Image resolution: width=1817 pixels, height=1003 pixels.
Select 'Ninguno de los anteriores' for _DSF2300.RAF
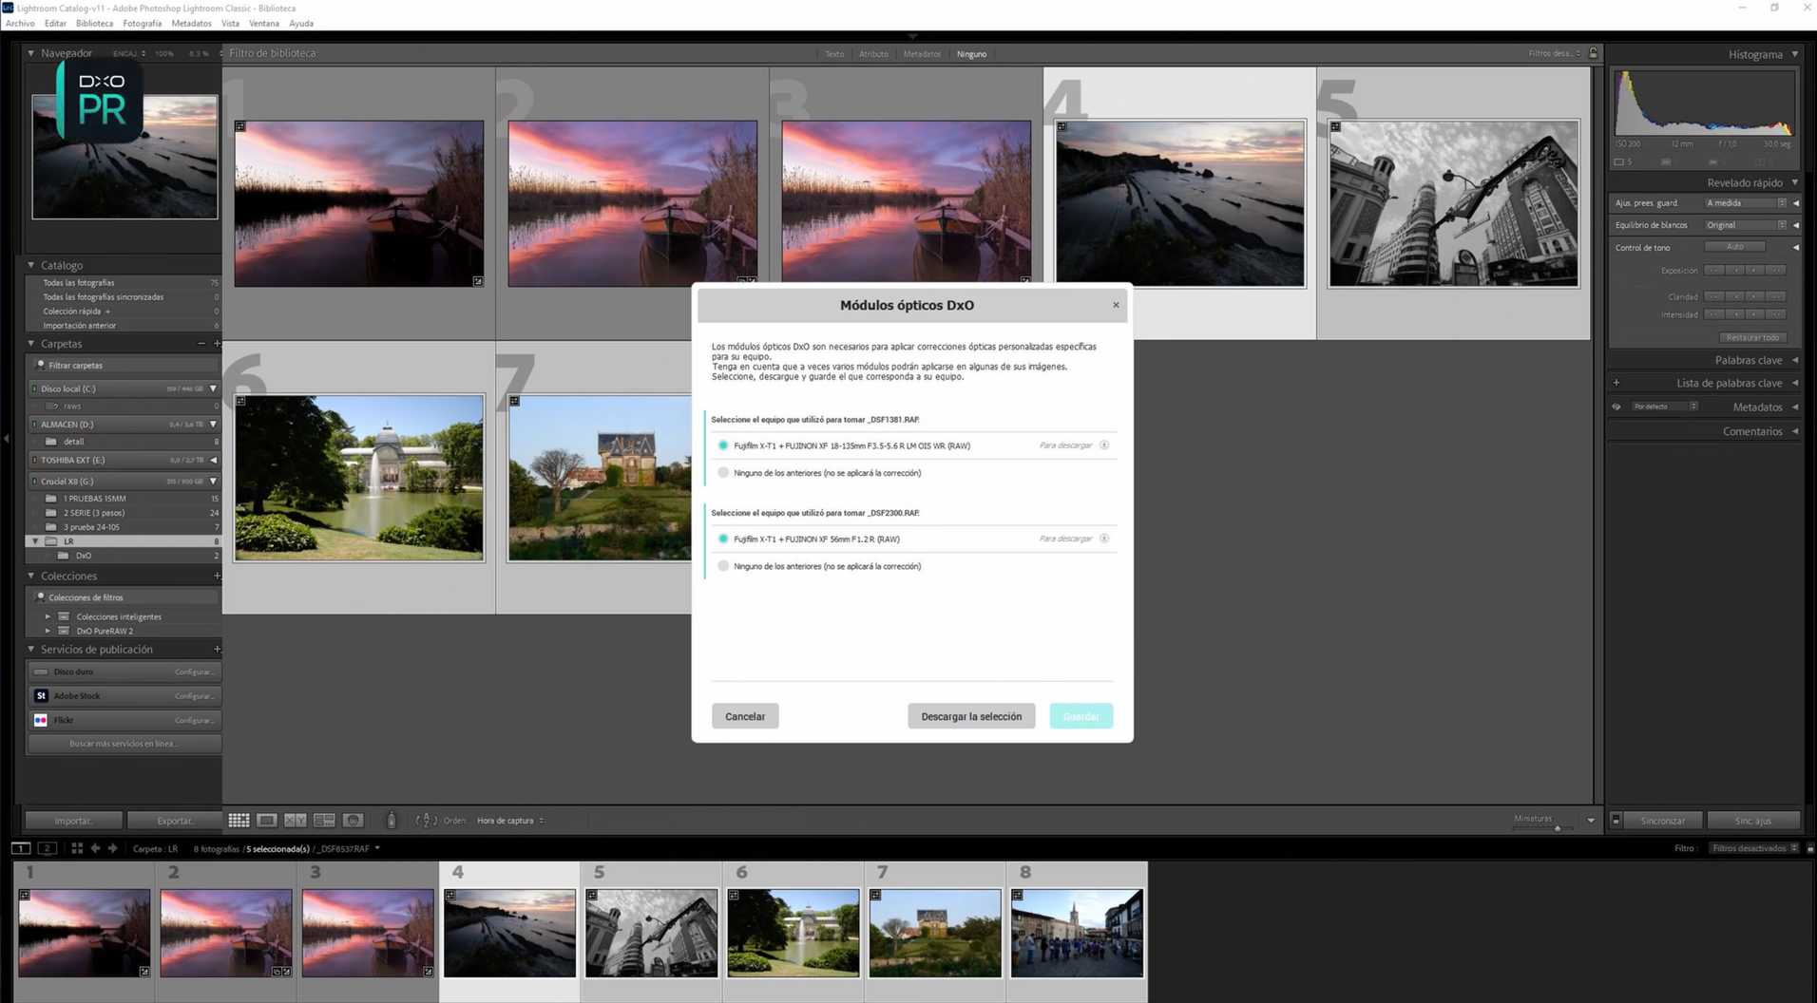723,566
